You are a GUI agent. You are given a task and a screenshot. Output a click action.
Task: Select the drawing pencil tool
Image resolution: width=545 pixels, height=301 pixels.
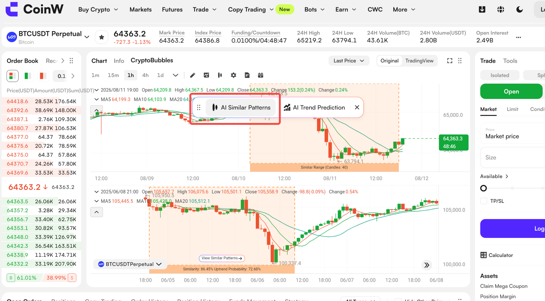click(193, 75)
